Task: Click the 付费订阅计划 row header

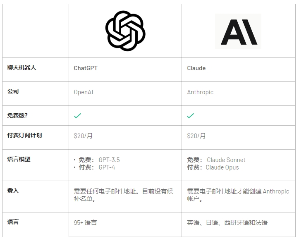Action: coord(24,135)
